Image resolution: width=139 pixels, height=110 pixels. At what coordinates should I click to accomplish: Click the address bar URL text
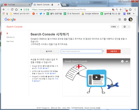[x=59, y=10]
